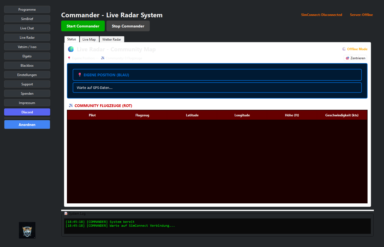The image size is (384, 247).
Task: Open the Wetter Radar tab
Action: tap(112, 40)
